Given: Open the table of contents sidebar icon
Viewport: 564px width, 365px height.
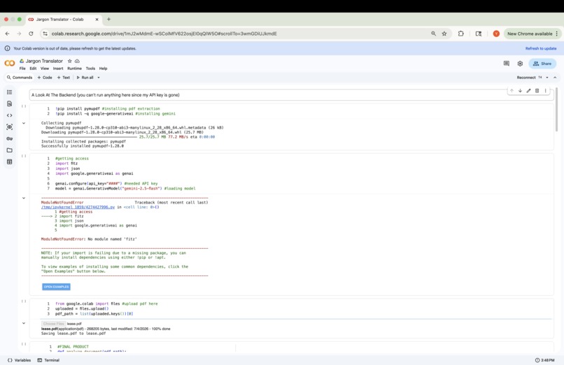Looking at the screenshot, I should click(x=10, y=92).
